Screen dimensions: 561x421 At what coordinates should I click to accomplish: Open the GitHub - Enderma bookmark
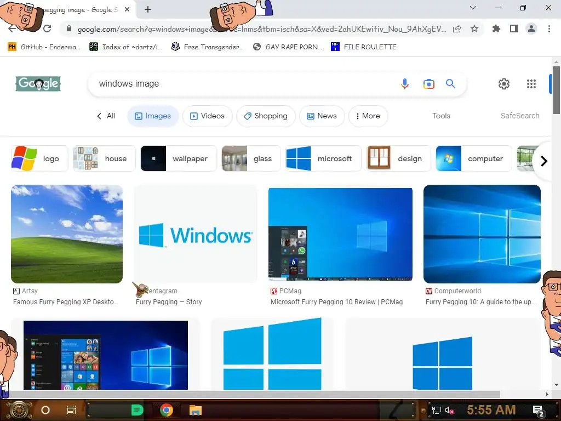[x=44, y=47]
